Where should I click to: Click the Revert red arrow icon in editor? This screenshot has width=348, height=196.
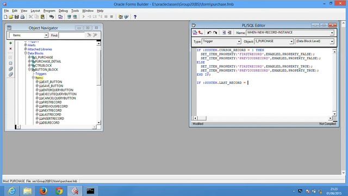click(x=201, y=33)
